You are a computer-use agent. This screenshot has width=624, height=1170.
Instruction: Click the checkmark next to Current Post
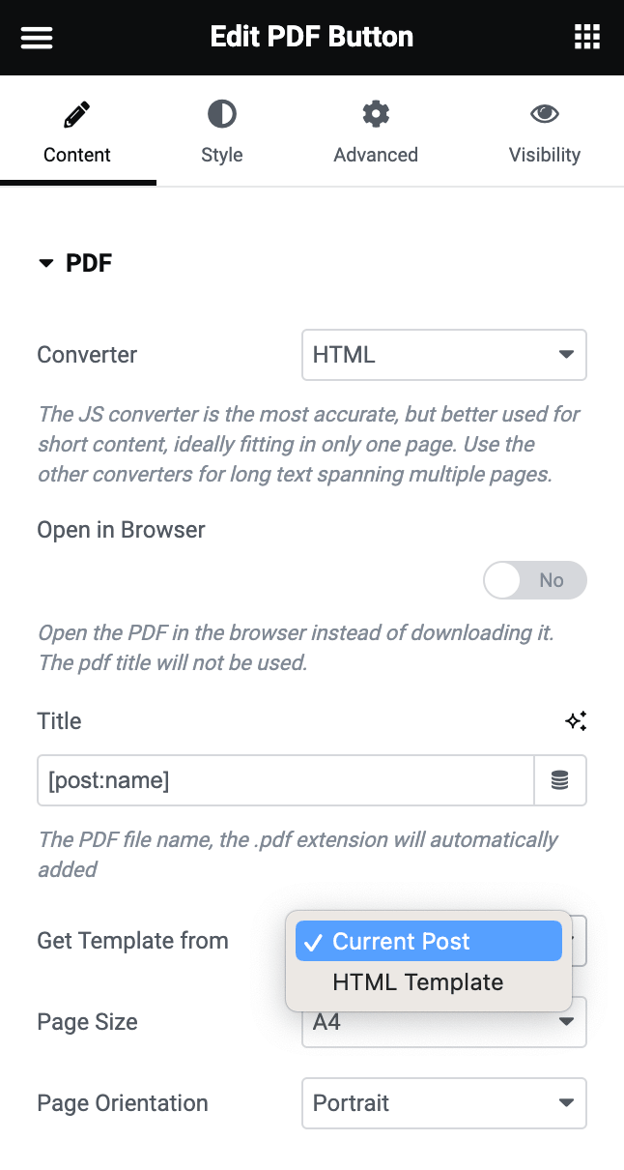(x=313, y=940)
